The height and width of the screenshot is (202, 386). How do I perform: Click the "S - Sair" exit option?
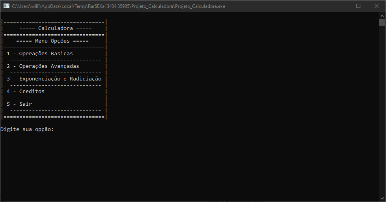point(19,104)
